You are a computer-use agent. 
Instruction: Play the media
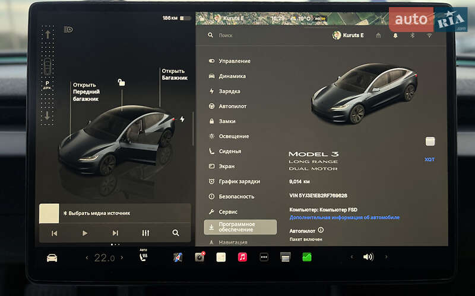[x=85, y=233]
